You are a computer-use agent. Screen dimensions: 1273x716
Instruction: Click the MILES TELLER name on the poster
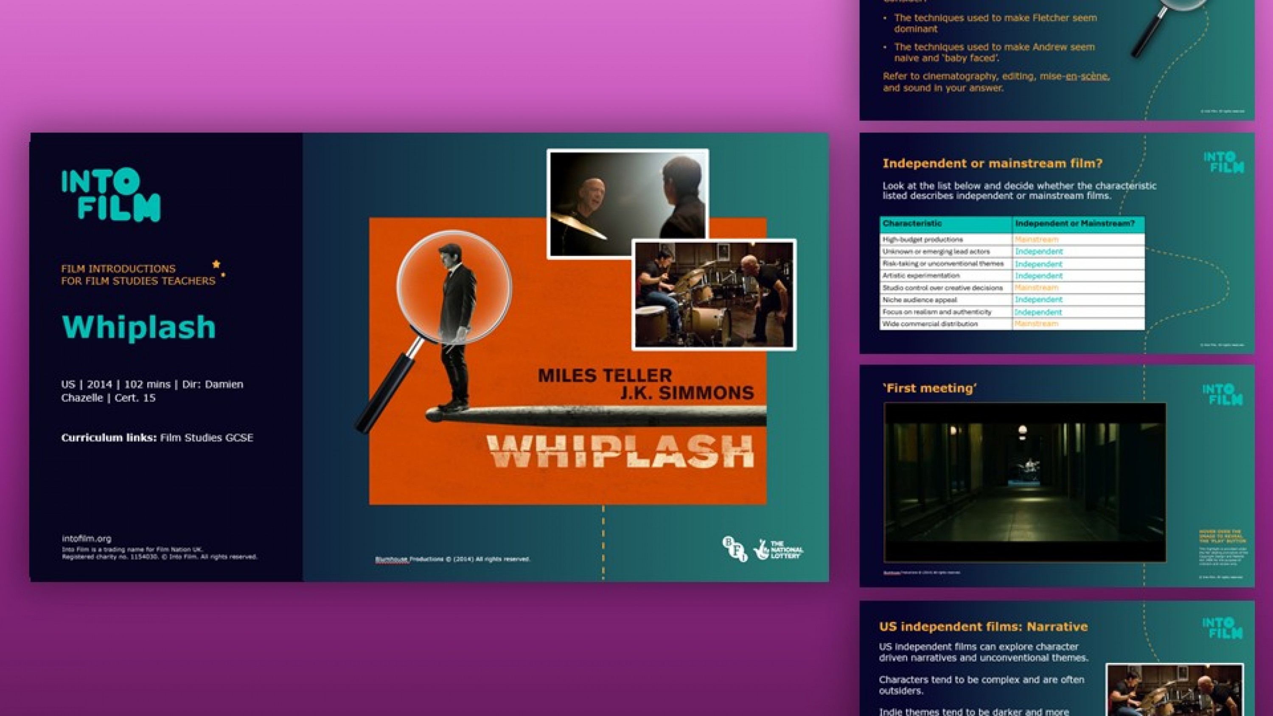point(605,375)
